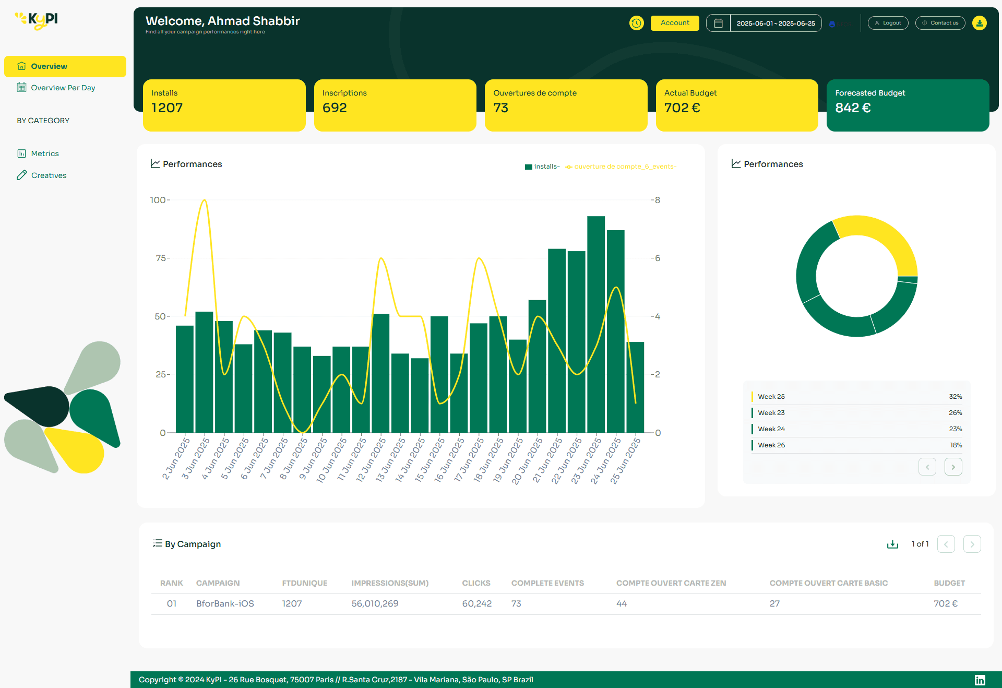Open Overview Per Day menu item
This screenshot has width=1002, height=688.
coord(63,88)
